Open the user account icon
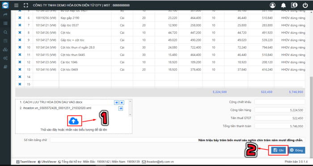 click(x=272, y=5)
